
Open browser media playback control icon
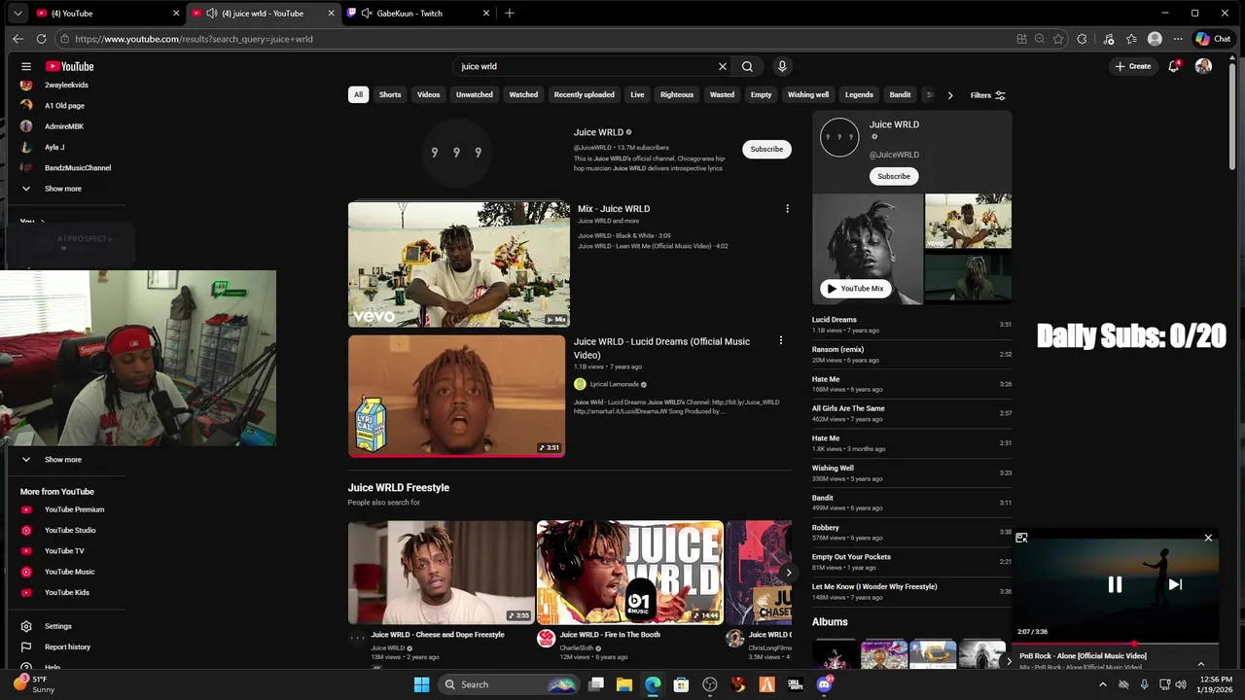click(x=1109, y=39)
